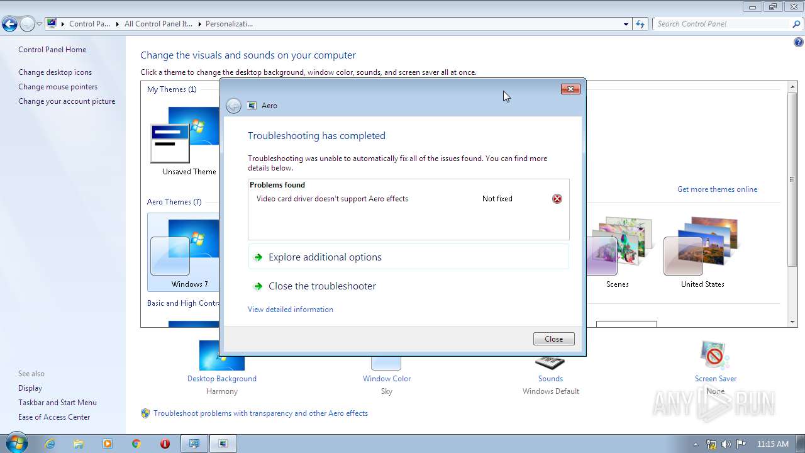Open Change desktop icons link
Viewport: 805px width, 453px height.
pos(55,72)
